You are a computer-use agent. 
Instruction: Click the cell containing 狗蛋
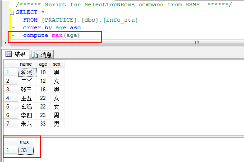pos(28,72)
